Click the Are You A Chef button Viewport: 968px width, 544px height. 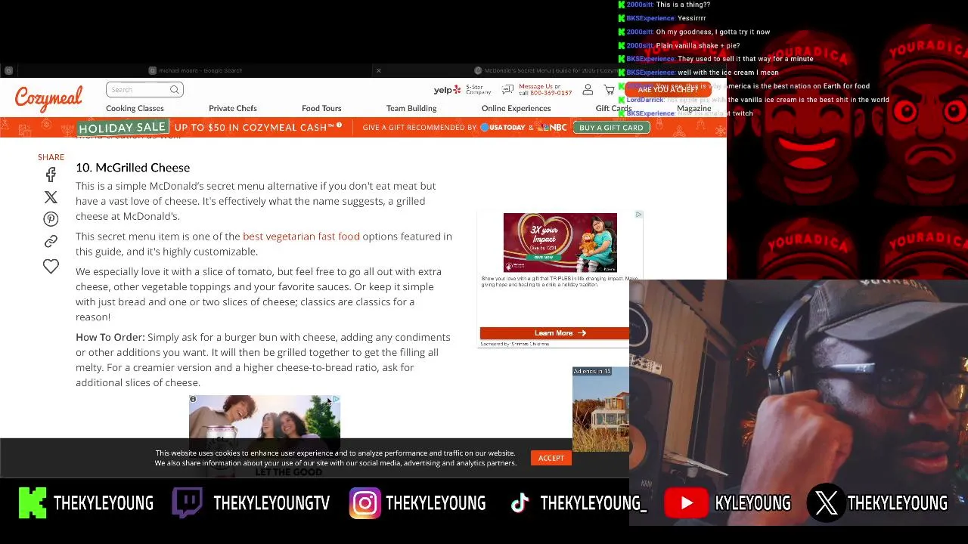coord(668,89)
